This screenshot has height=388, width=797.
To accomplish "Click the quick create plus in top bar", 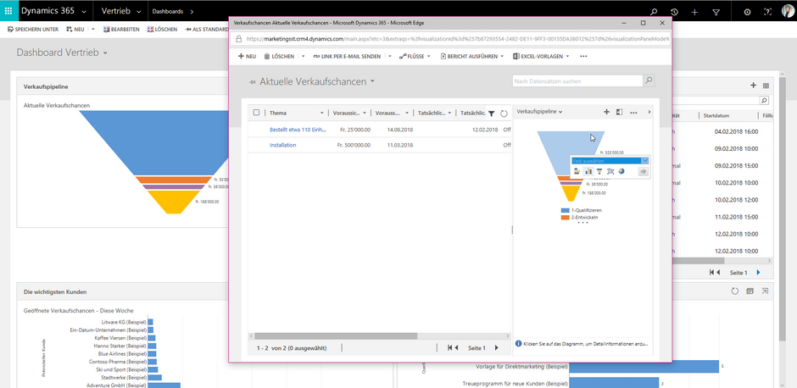I will [x=695, y=12].
